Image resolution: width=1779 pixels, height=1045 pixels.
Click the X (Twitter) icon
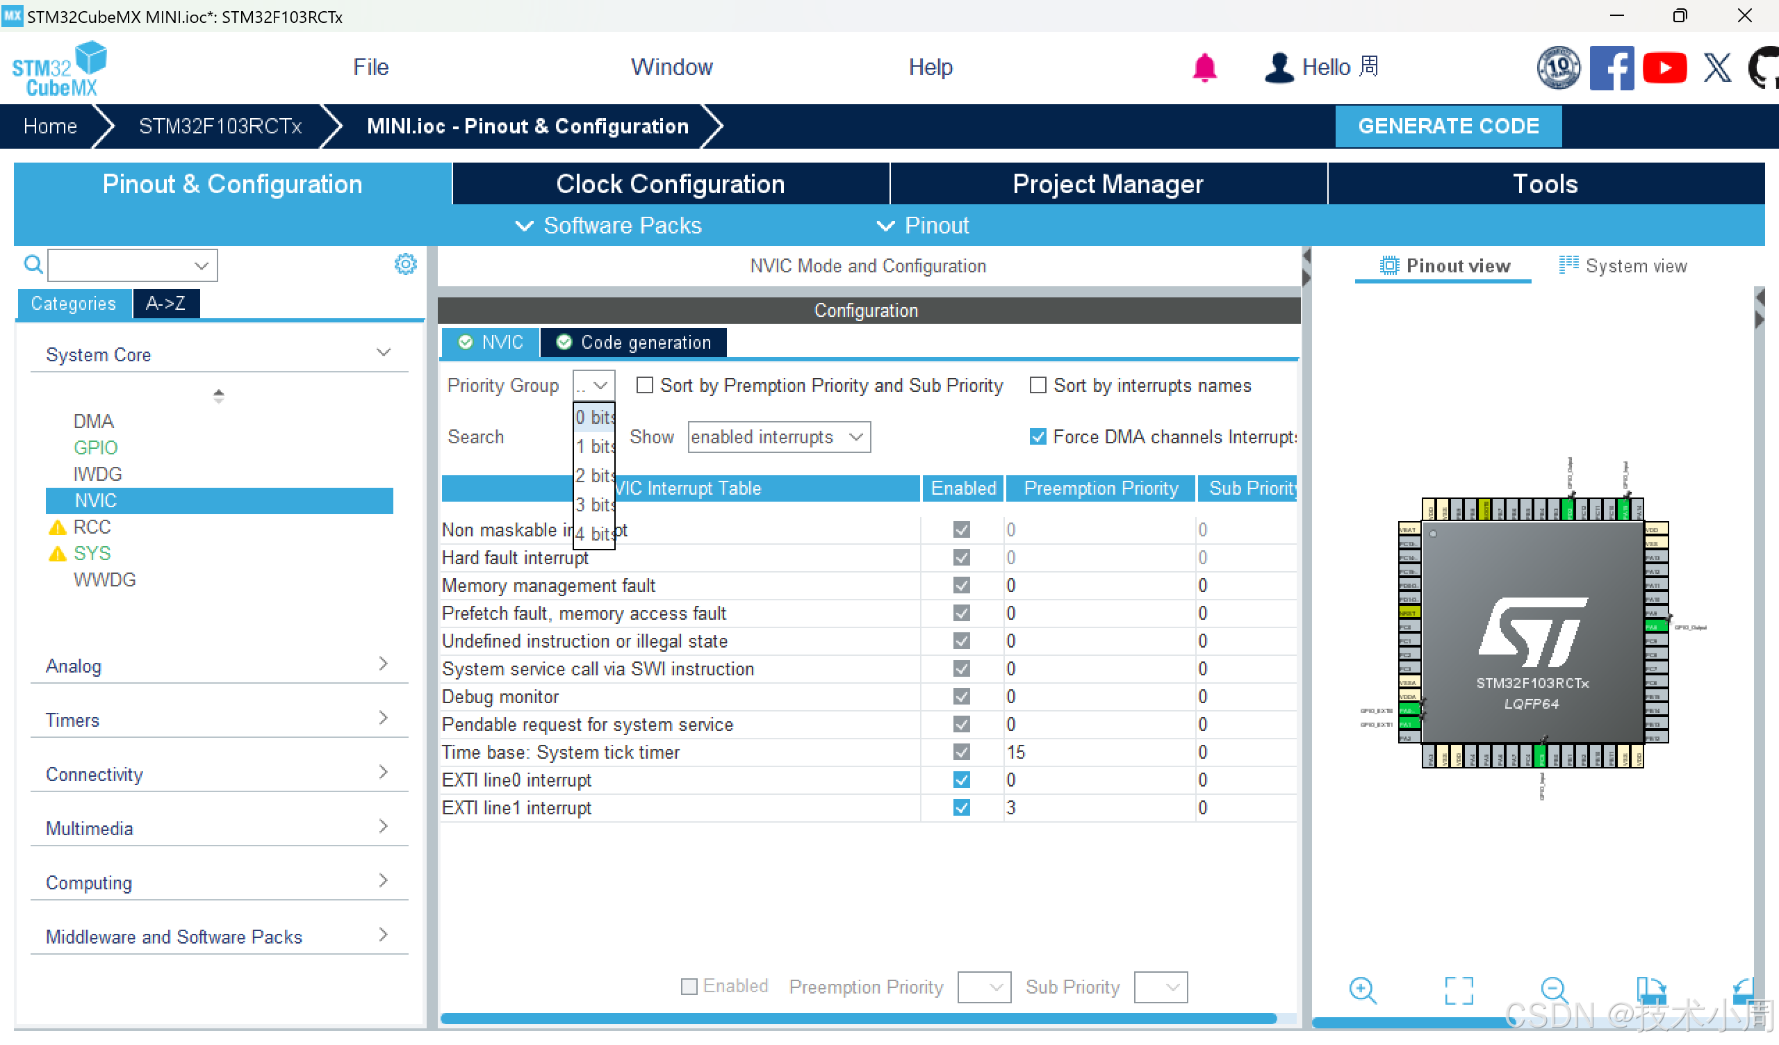[1717, 68]
